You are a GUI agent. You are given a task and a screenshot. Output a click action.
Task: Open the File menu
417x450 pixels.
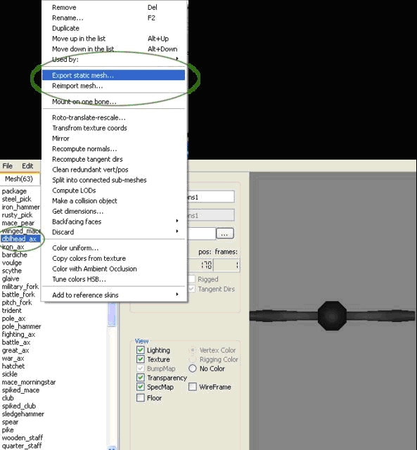click(x=7, y=166)
